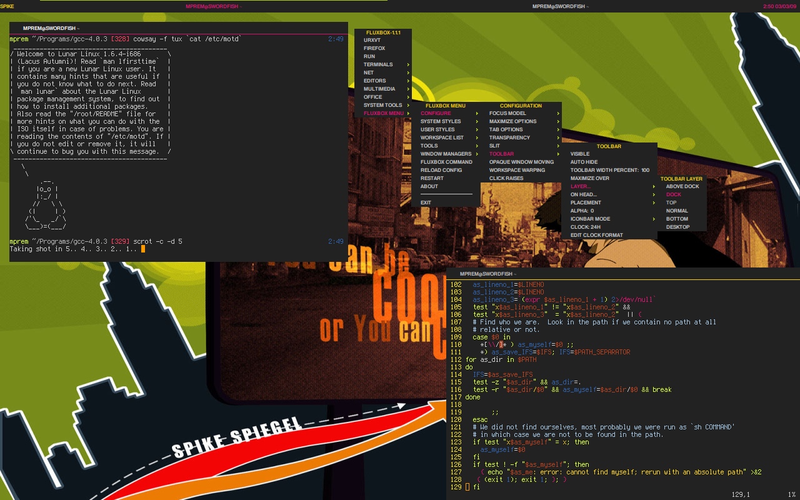Click the SPIKE workspace name in toolbar

click(7, 6)
